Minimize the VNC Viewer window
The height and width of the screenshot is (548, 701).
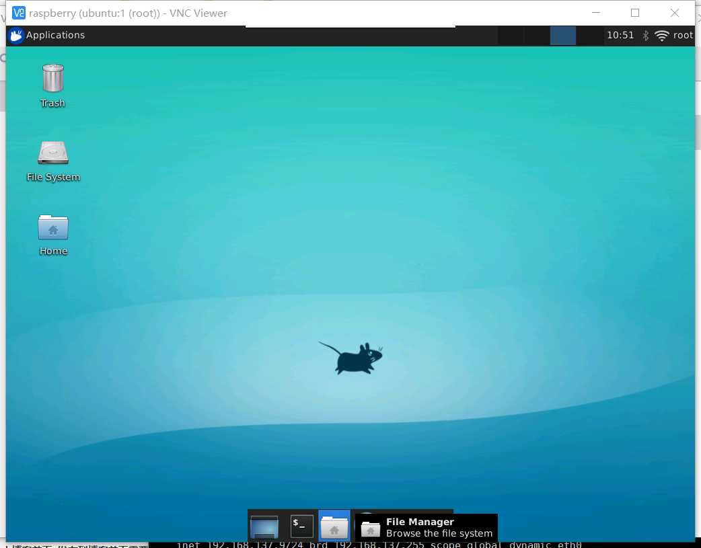tap(596, 13)
